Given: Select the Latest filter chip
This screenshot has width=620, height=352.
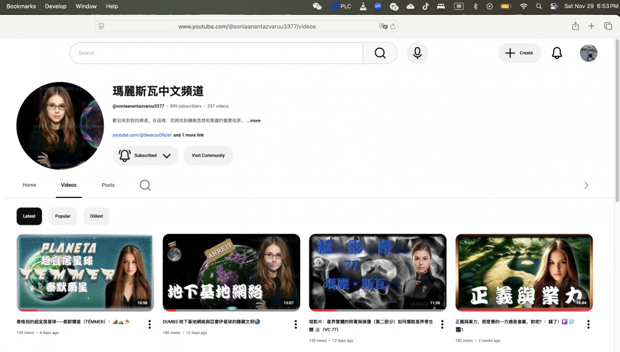Looking at the screenshot, I should point(29,216).
